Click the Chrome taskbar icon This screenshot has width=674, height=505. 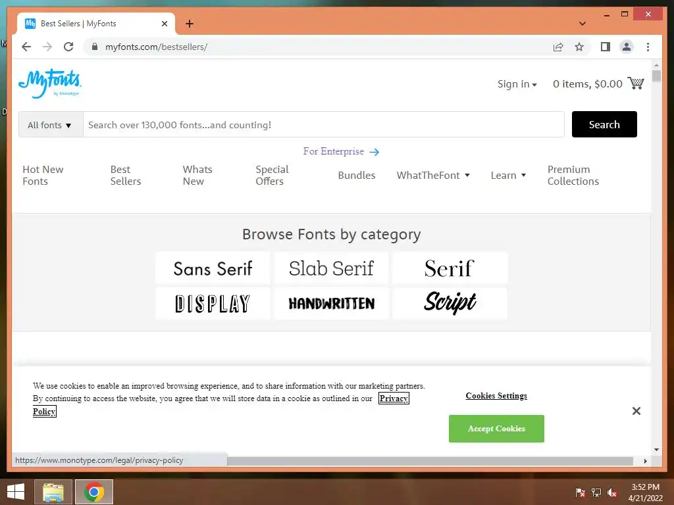click(94, 492)
